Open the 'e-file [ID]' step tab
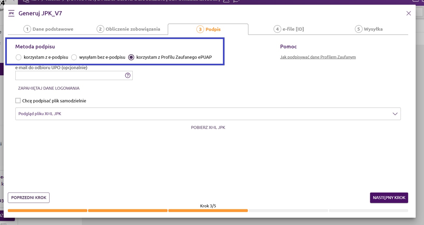Screen dimensions: 424x225 [289, 29]
